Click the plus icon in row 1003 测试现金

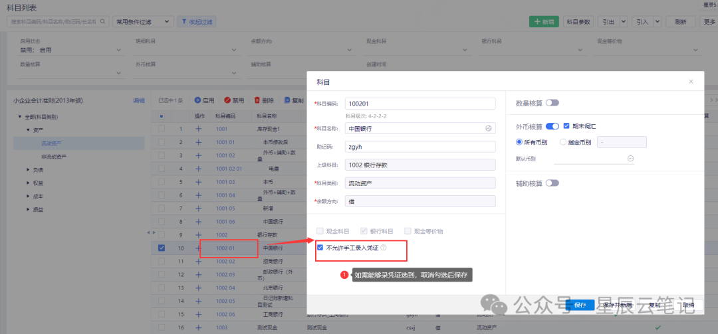[x=199, y=328]
